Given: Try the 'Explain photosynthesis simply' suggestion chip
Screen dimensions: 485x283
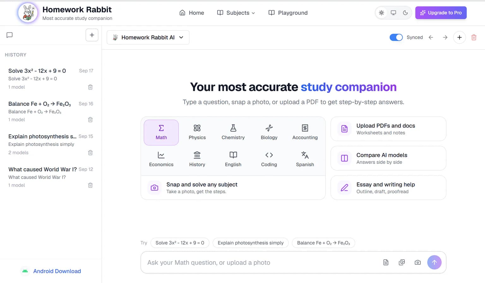Looking at the screenshot, I should click(x=251, y=243).
